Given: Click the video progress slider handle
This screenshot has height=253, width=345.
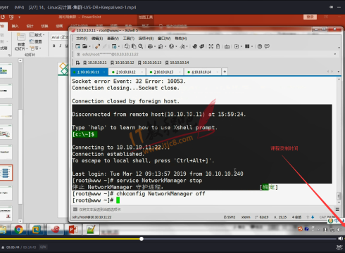Looking at the screenshot, I should click(x=142, y=239).
